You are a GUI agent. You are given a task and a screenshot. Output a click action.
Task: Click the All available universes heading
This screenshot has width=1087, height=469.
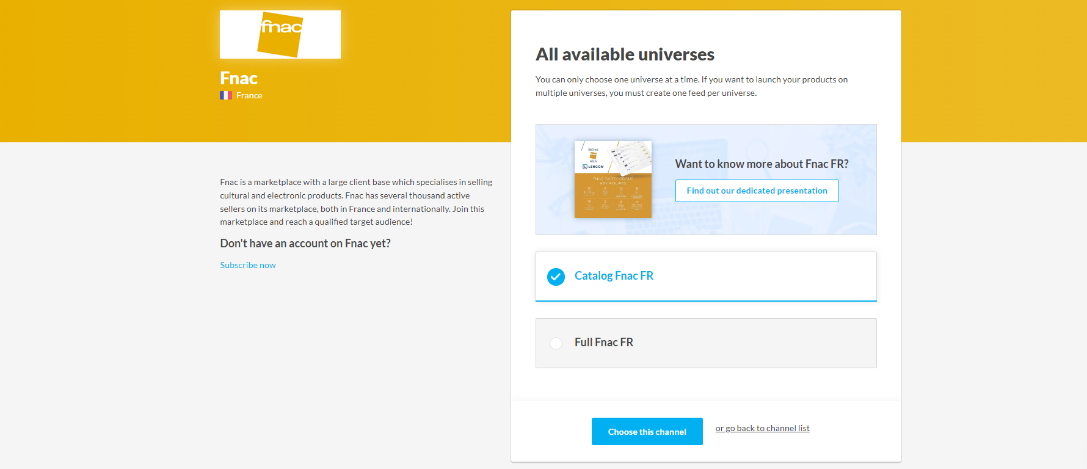[x=625, y=54]
